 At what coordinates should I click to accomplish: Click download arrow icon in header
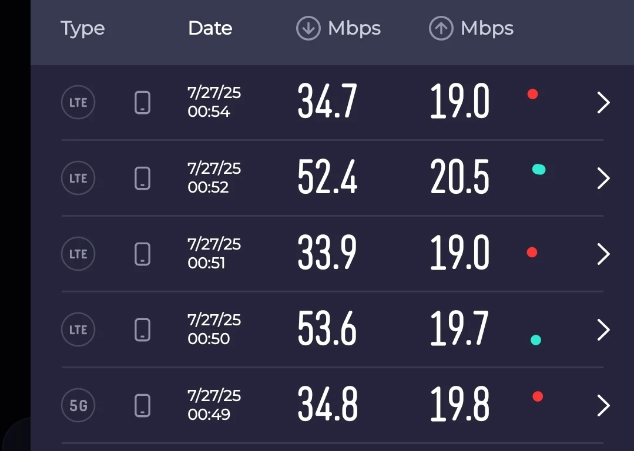coord(308,28)
